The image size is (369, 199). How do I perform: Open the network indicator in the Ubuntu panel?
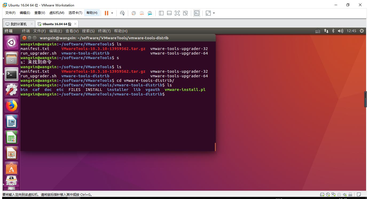point(326,31)
